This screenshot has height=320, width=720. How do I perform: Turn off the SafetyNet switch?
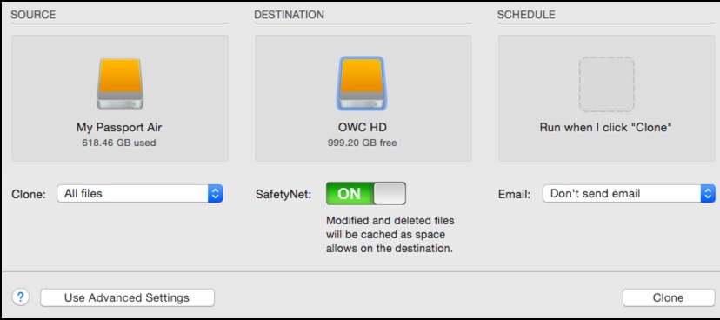pyautogui.click(x=366, y=193)
